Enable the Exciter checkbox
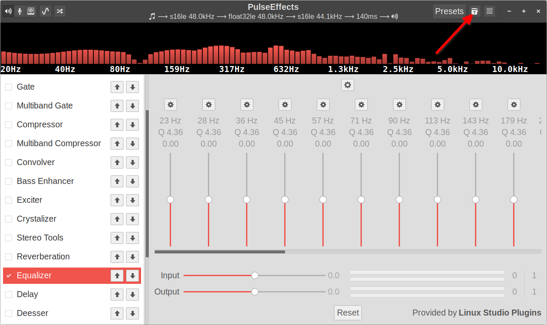Screen dimensions: 547x325 pos(9,200)
